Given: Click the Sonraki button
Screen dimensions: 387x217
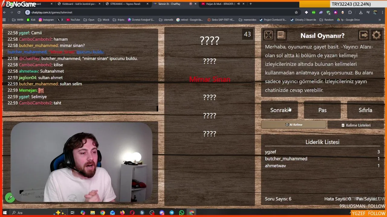Looking at the screenshot, I should pyautogui.click(x=279, y=110).
